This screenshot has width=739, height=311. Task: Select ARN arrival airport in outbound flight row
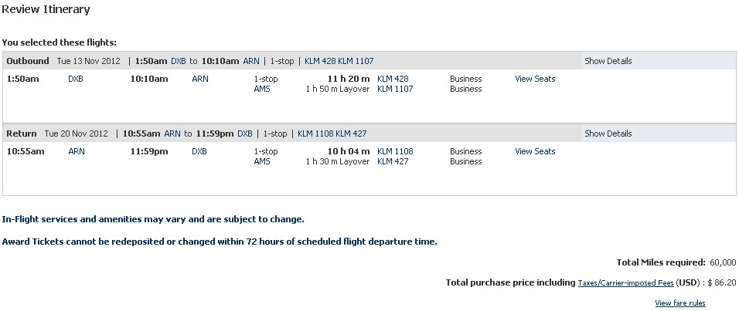coord(199,79)
